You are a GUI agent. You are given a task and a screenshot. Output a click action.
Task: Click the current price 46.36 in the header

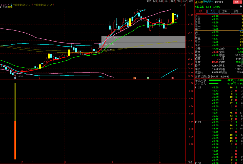click(x=199, y=7)
